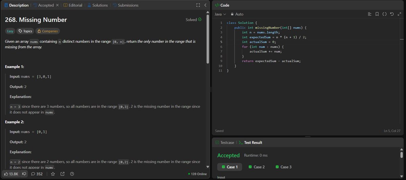
Task: Open the Solutions tab
Action: click(x=97, y=5)
